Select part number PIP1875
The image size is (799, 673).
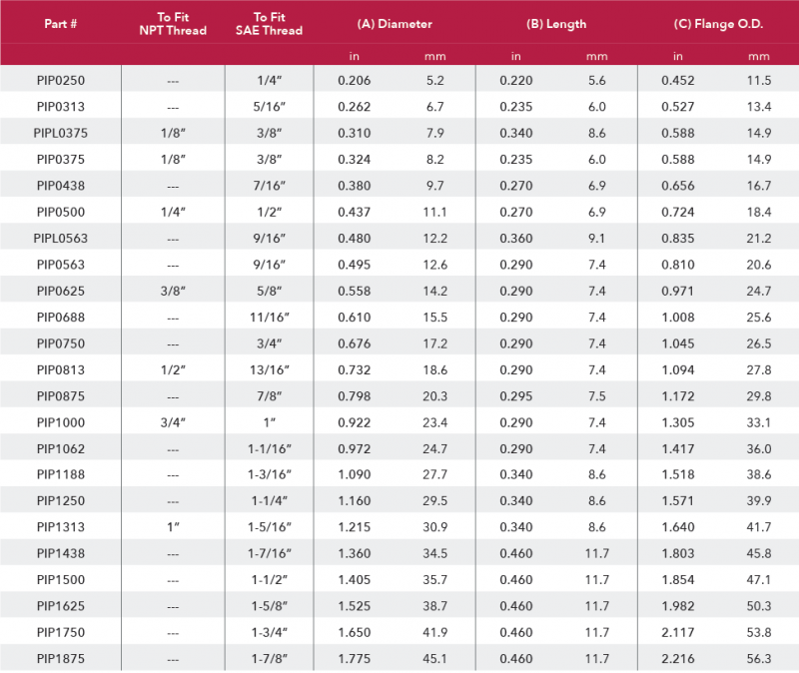[61, 657]
